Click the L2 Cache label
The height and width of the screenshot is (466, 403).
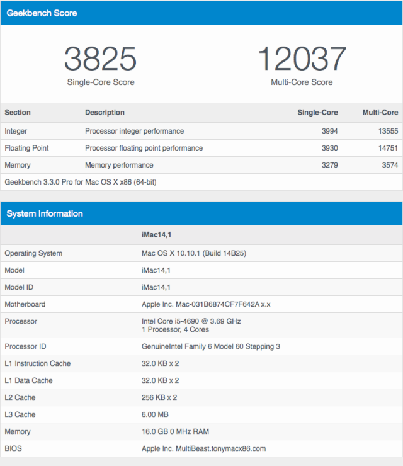(x=20, y=397)
